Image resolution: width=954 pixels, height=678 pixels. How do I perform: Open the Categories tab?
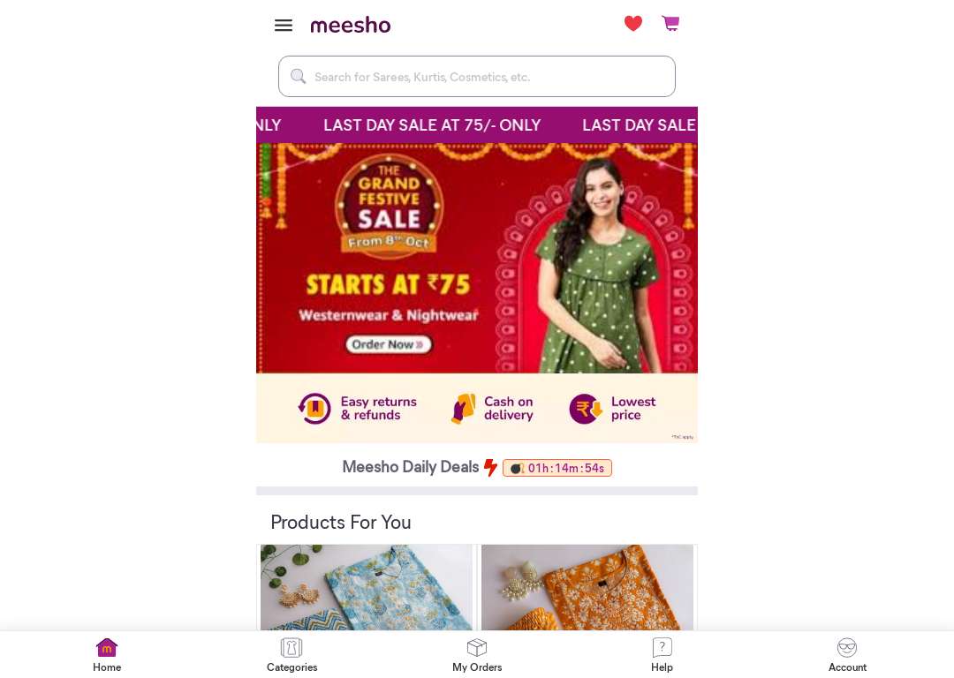pyautogui.click(x=292, y=655)
